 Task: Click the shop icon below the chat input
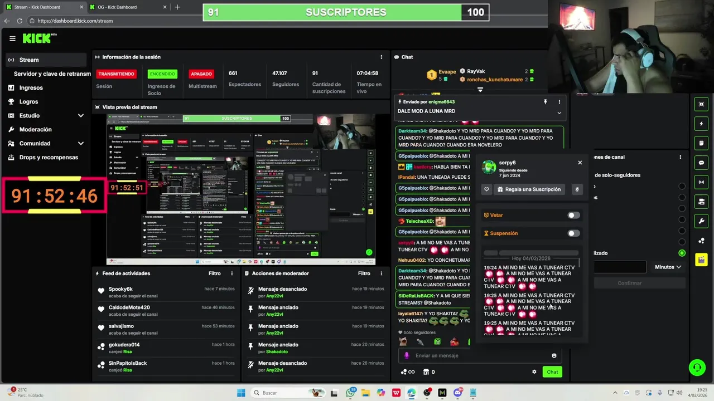tap(426, 372)
